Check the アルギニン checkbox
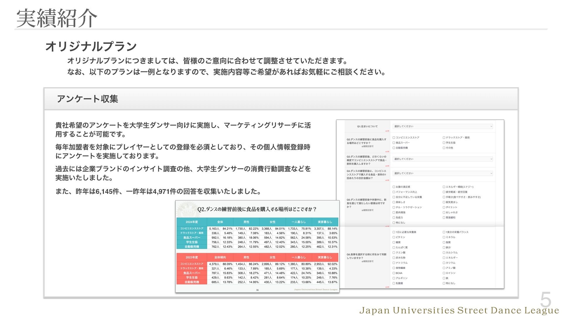 pos(394,278)
